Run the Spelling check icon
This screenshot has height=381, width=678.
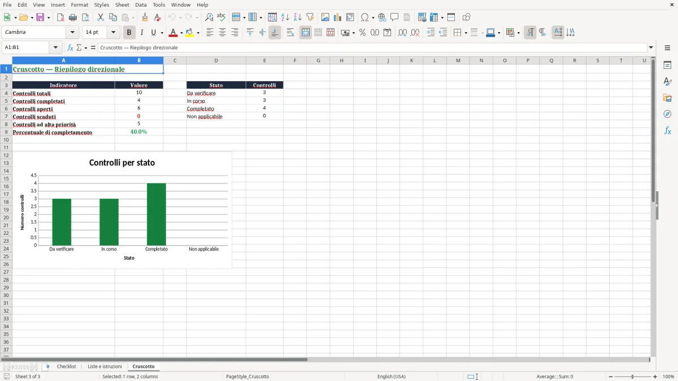pyautogui.click(x=221, y=17)
